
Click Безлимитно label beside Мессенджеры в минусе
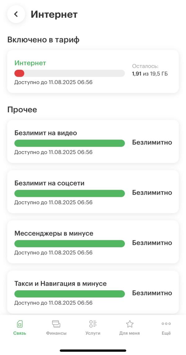click(x=152, y=243)
